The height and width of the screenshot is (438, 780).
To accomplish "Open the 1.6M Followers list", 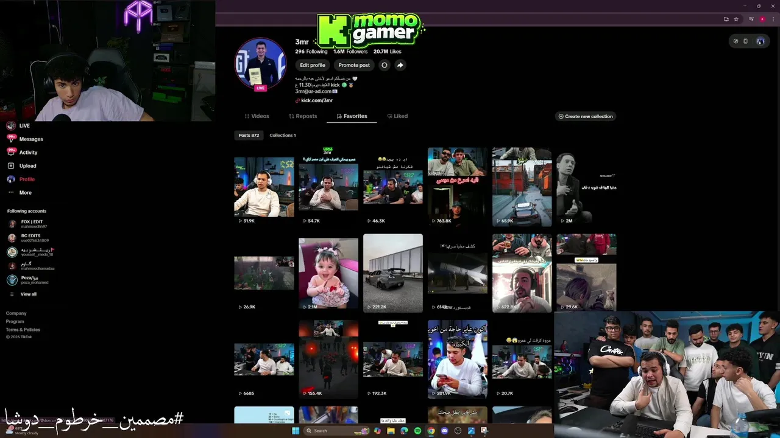I will (350, 52).
